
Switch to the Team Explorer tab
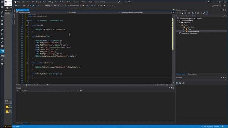(x=192, y=74)
